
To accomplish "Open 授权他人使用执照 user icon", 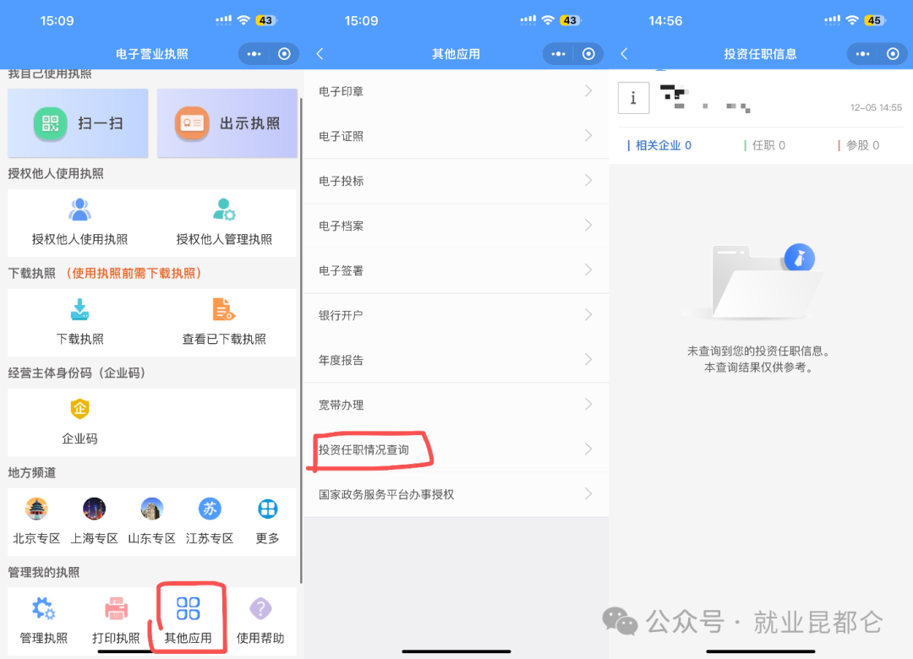I will pos(79,210).
